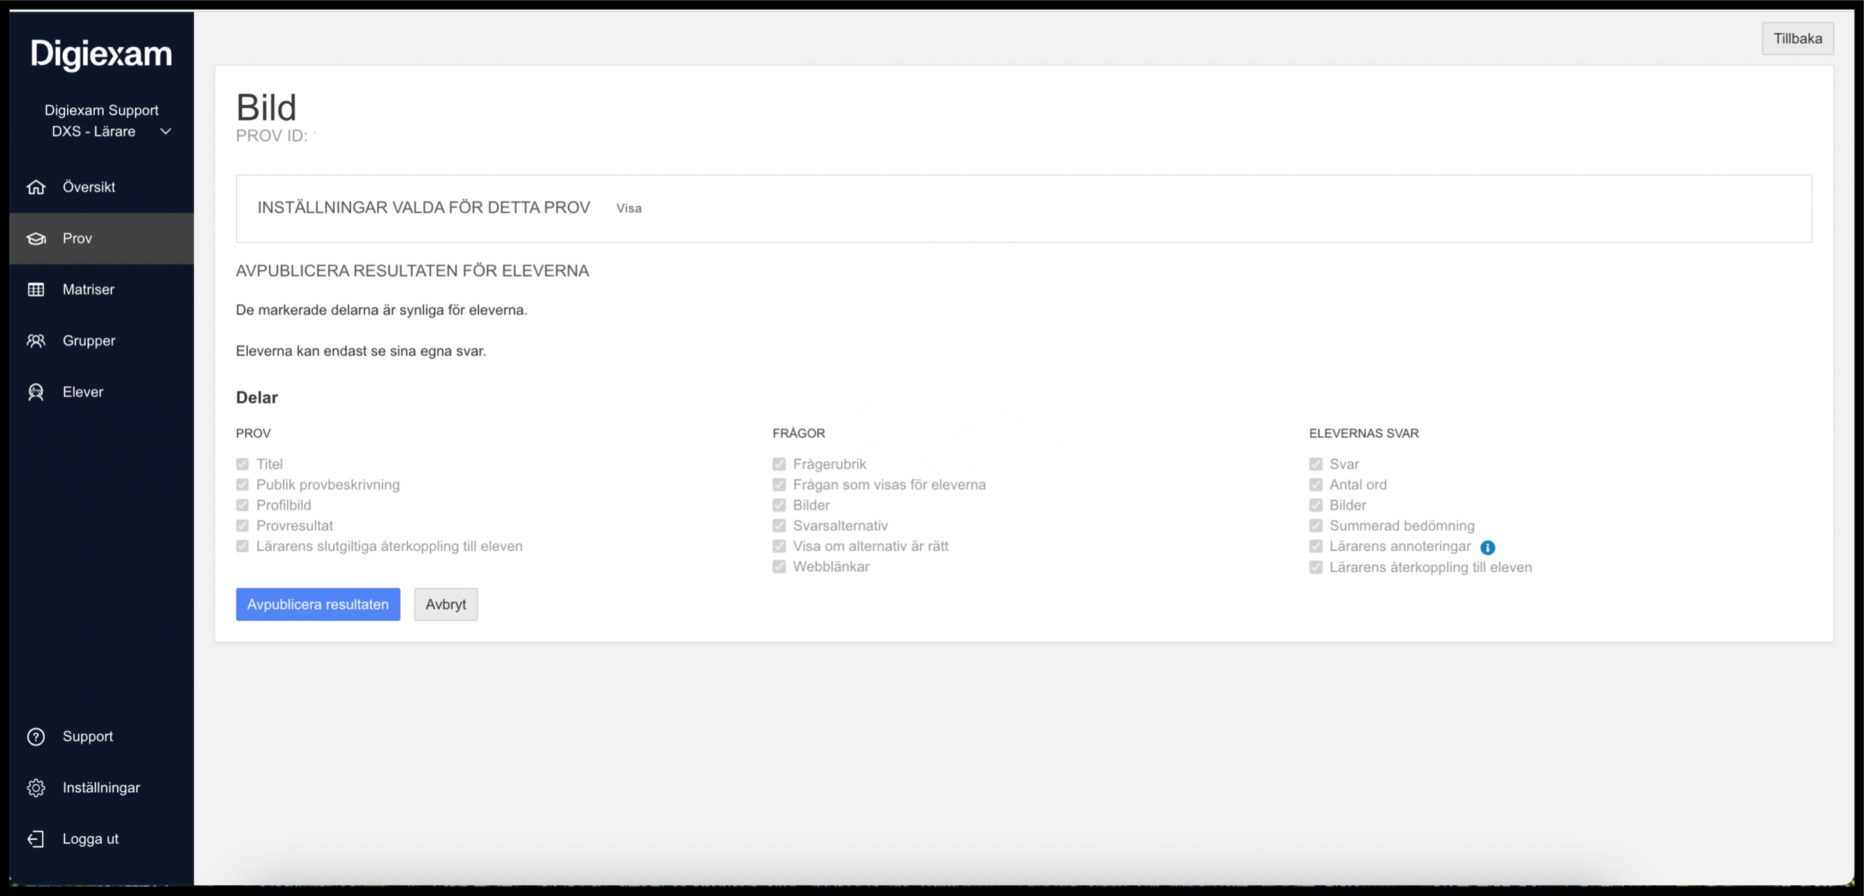Screen dimensions: 1864x896
Task: Go to Matriser section
Action: coord(101,290)
